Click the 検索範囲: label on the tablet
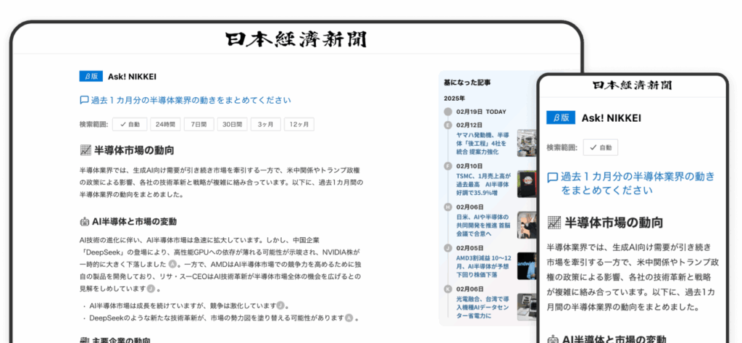 tap(93, 125)
